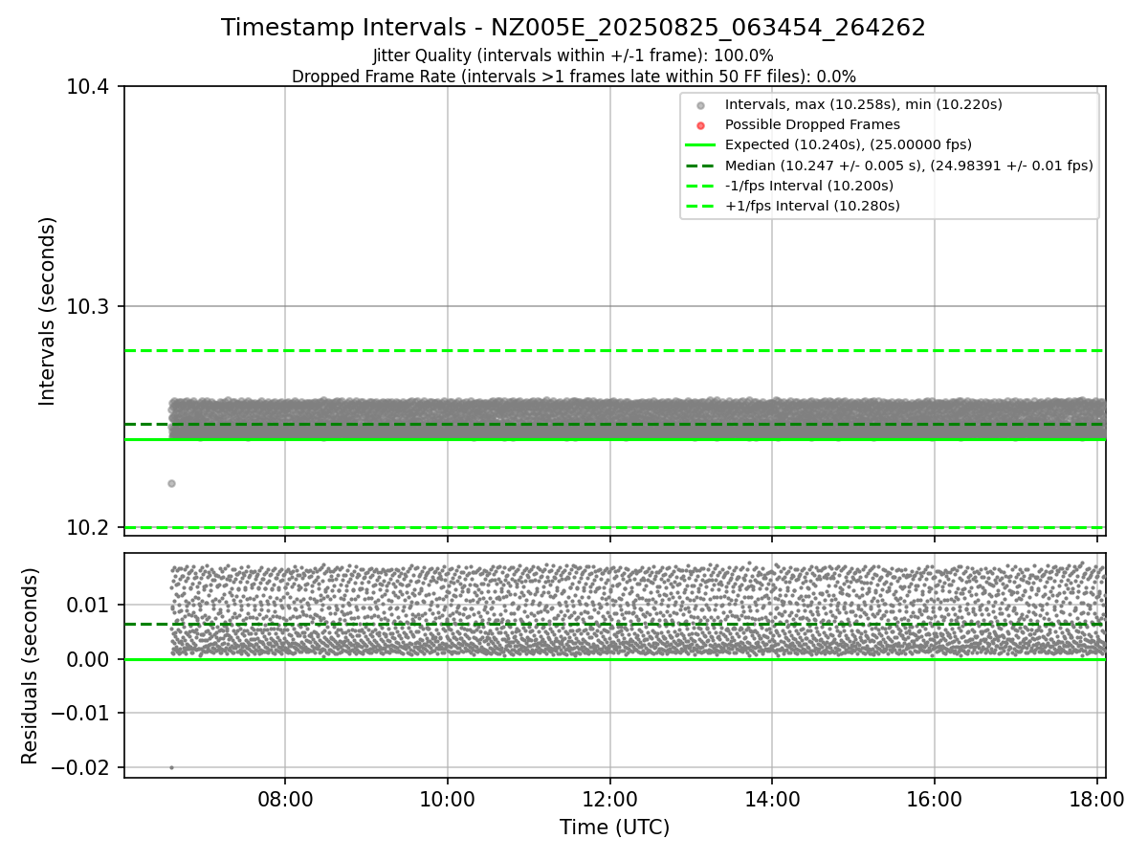
Task: Click the red marker beside Possible Dropped Frames
Action: click(700, 125)
